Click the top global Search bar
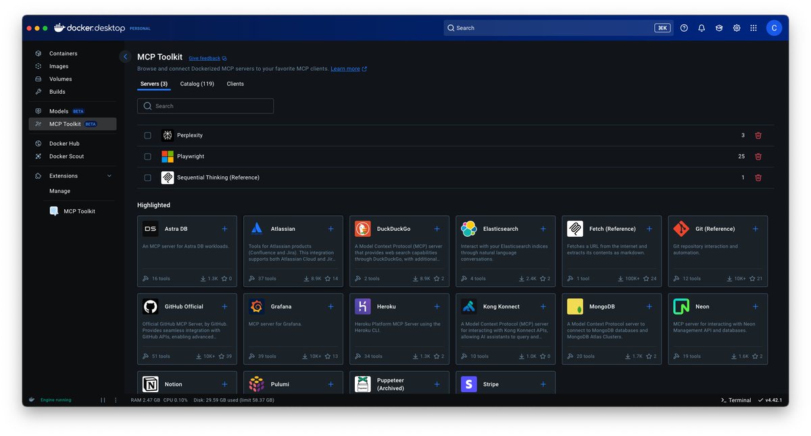Screen dimensions: 811x436 (558, 28)
